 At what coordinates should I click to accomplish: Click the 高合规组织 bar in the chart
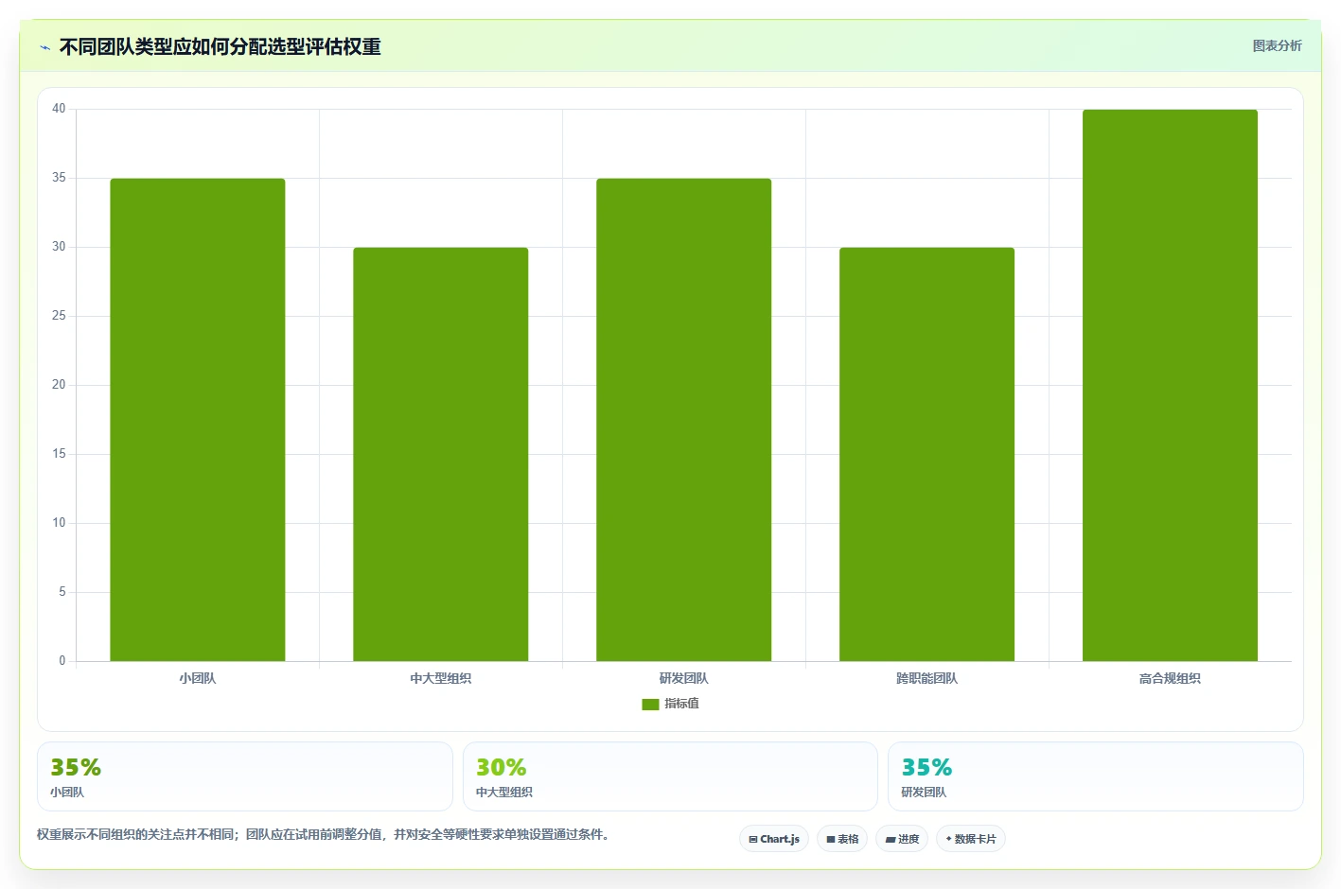1171,385
